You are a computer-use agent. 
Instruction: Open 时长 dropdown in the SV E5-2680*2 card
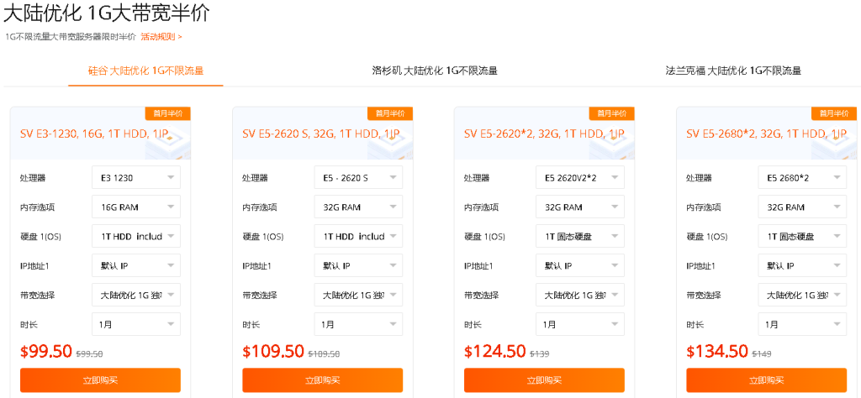pos(802,324)
